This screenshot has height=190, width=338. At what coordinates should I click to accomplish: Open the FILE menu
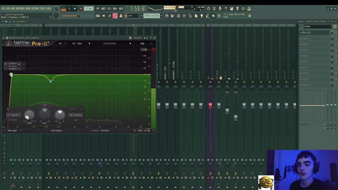coord(3,8)
